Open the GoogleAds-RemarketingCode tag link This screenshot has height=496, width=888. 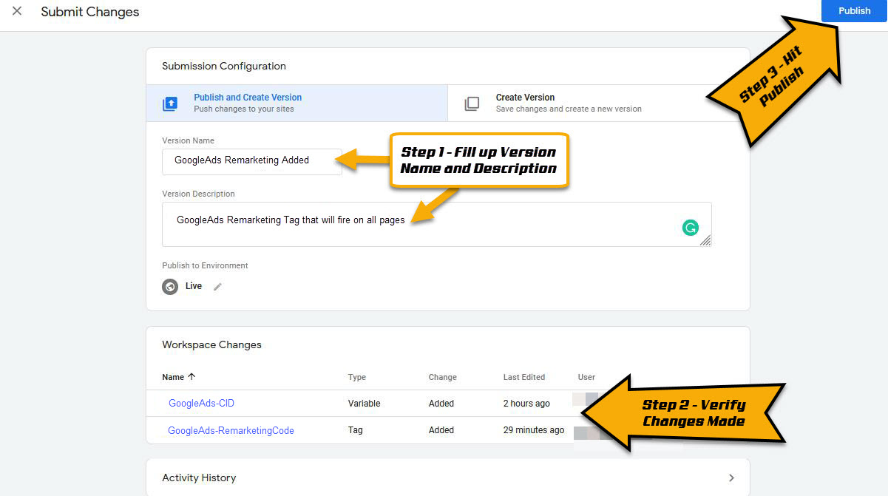point(231,430)
